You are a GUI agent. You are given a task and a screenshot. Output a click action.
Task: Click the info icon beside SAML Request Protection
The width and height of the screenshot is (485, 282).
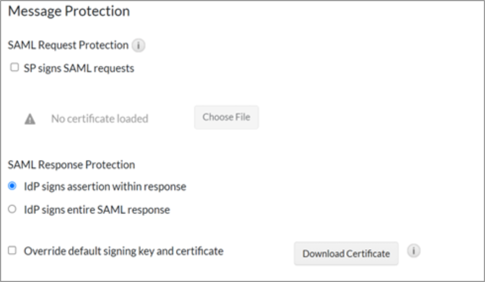[x=138, y=45]
